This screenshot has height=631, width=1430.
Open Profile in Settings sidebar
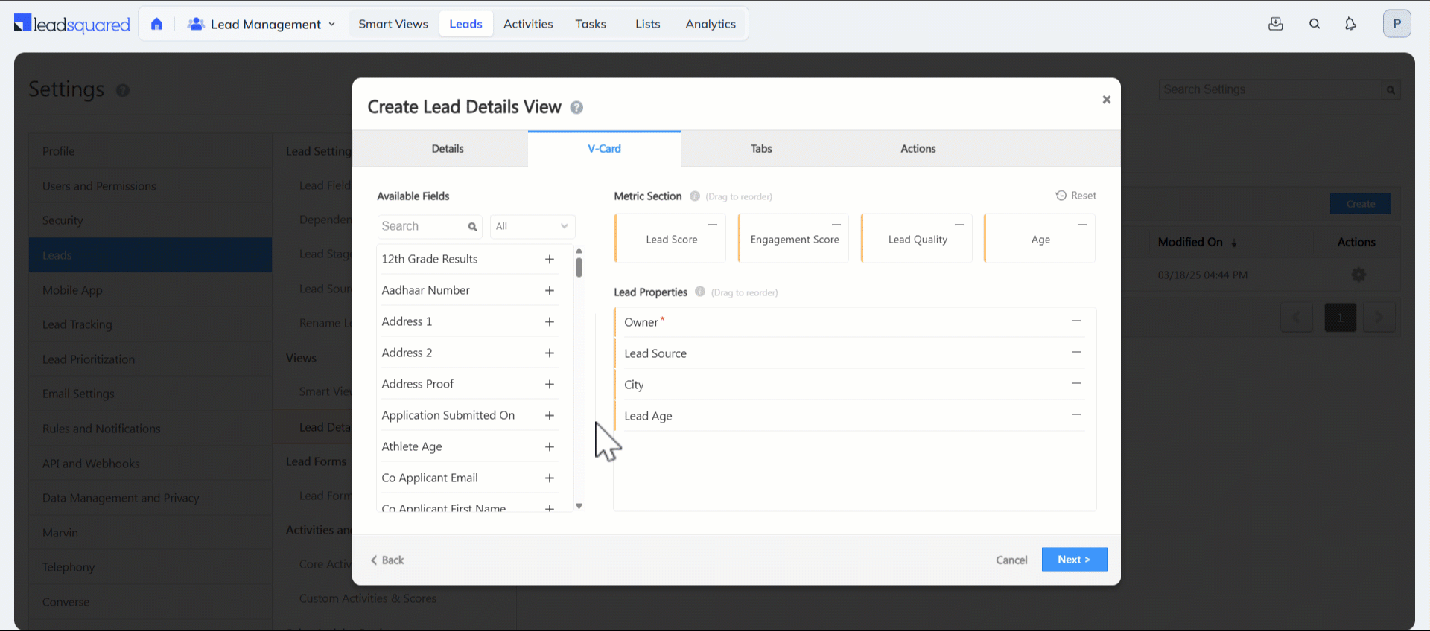pyautogui.click(x=150, y=151)
